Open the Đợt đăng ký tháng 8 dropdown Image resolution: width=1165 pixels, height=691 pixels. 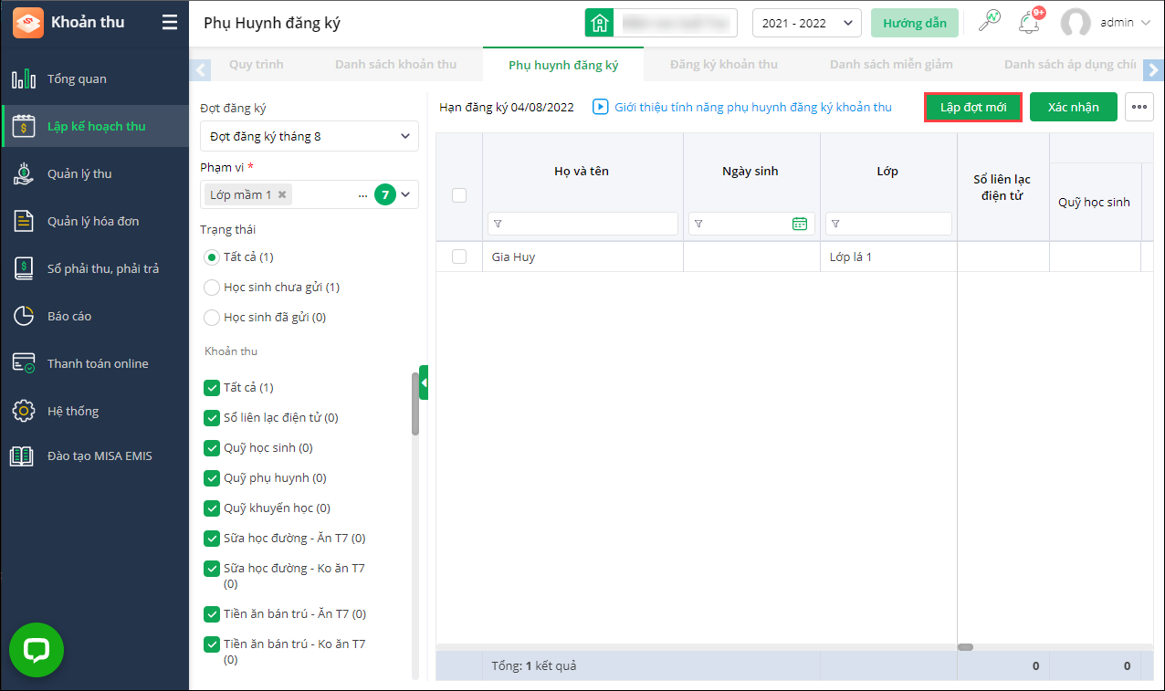point(310,136)
